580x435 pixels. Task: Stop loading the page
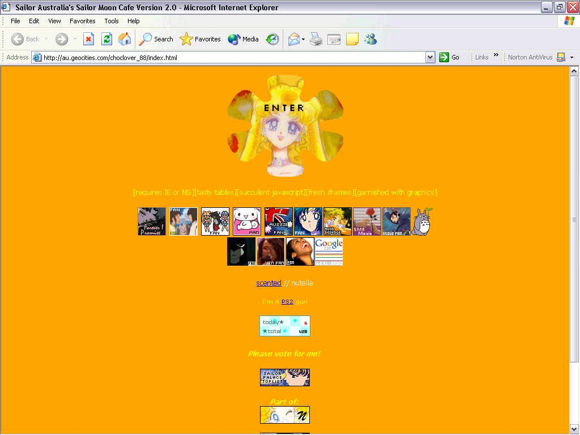pyautogui.click(x=88, y=39)
